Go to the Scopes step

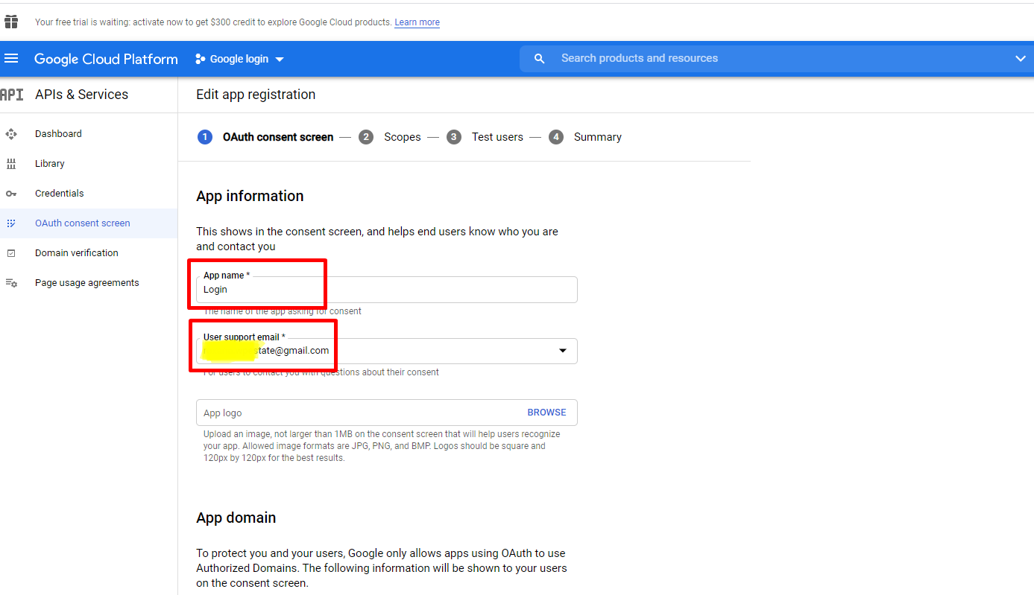(x=403, y=137)
